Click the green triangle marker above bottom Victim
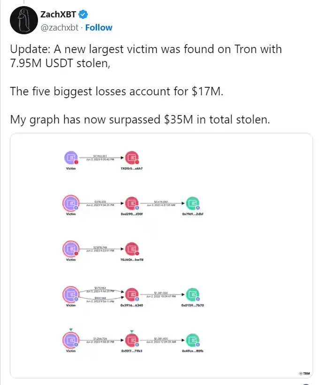321x385 pixels. pyautogui.click(x=70, y=330)
